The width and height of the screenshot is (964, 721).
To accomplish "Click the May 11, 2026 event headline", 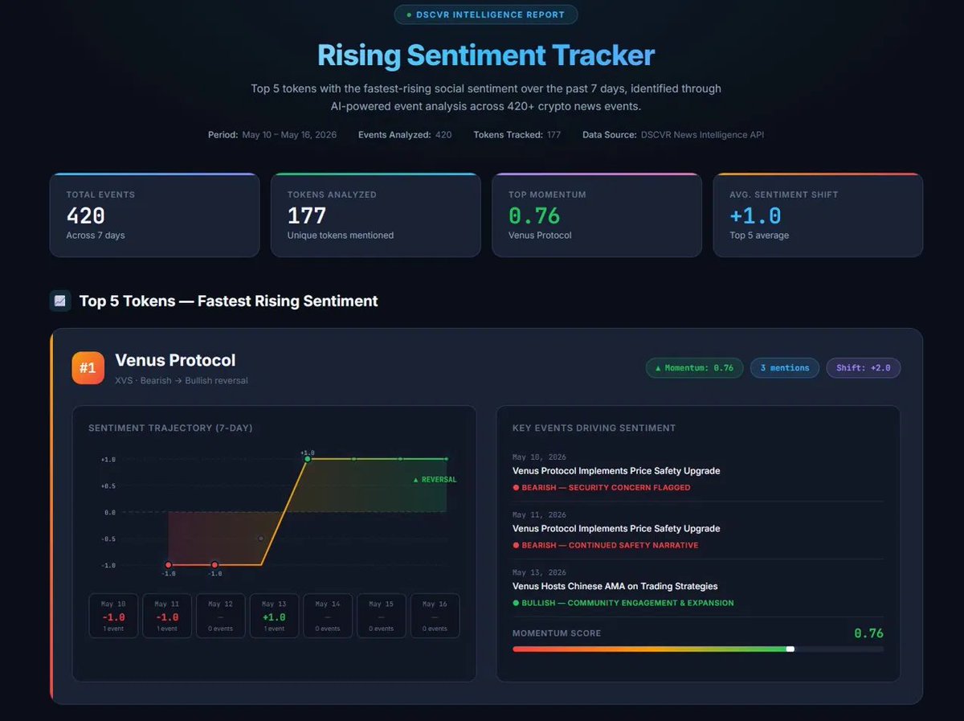I will tap(616, 529).
